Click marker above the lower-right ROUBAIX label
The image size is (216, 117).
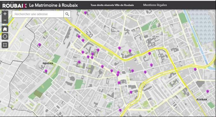tap(208, 91)
